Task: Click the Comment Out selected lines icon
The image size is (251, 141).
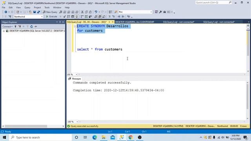Action: (109, 16)
